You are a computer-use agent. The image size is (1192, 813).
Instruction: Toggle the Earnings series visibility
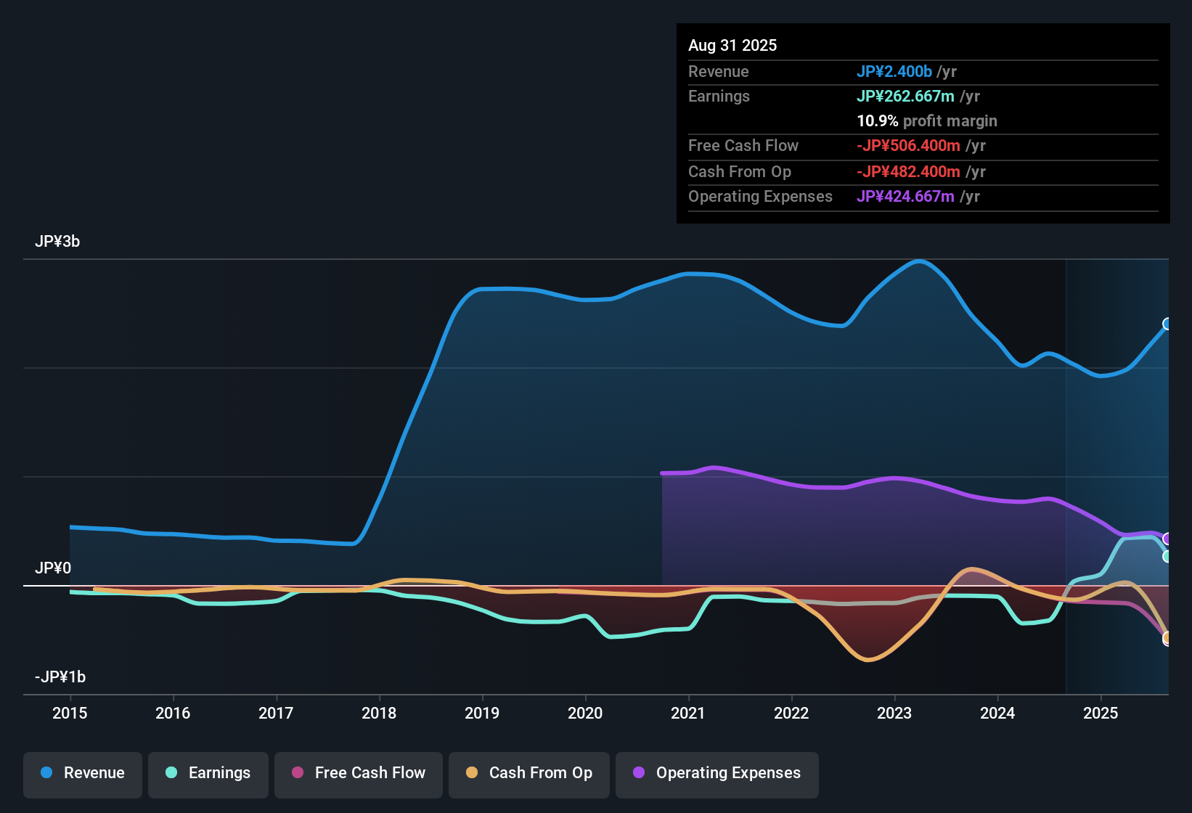tap(208, 774)
